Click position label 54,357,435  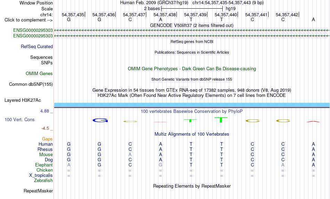[73, 15]
